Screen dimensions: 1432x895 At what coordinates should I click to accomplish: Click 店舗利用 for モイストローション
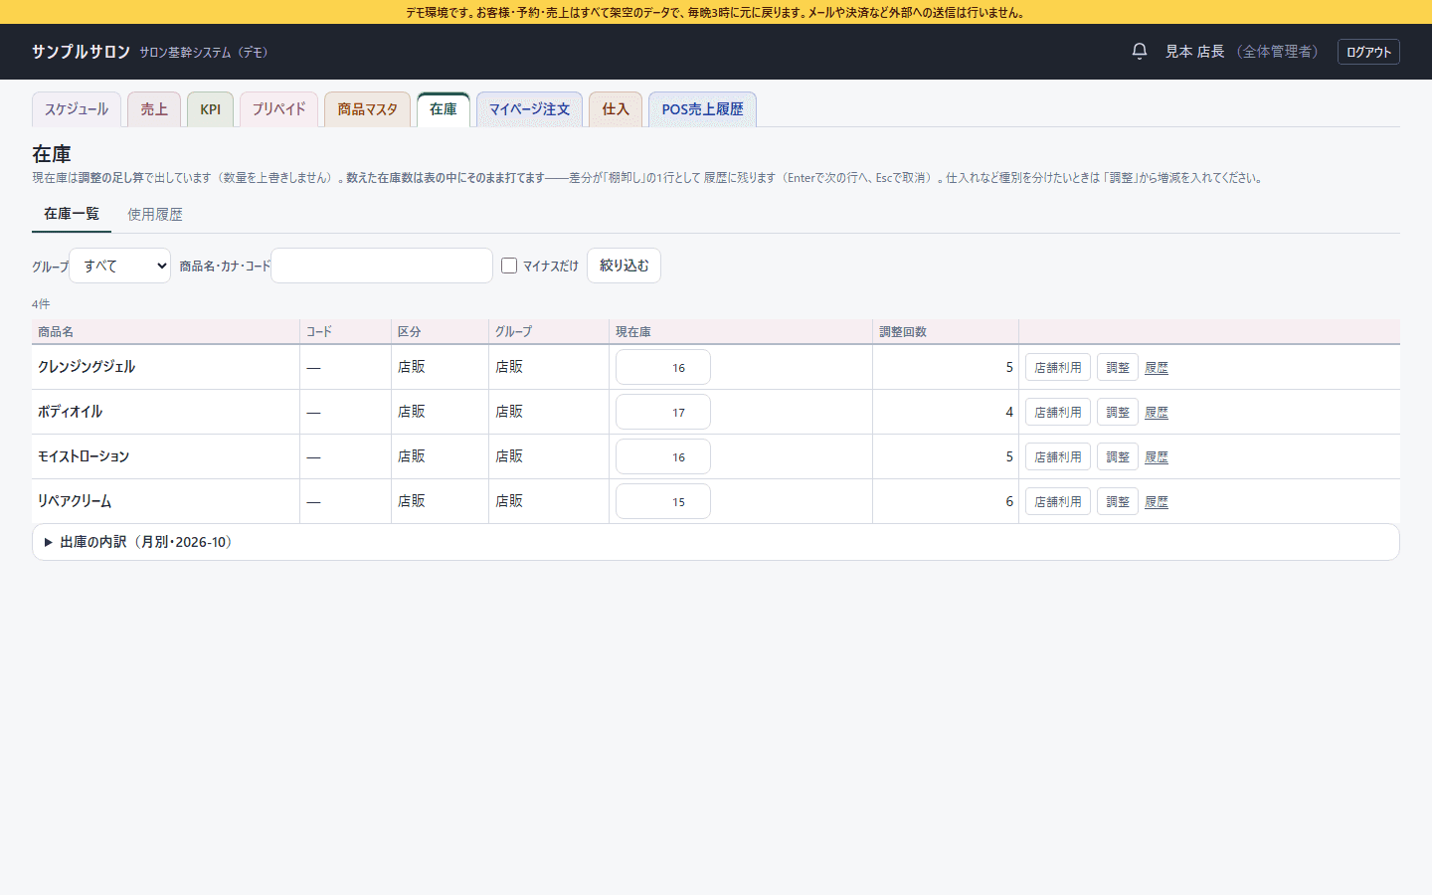point(1058,456)
